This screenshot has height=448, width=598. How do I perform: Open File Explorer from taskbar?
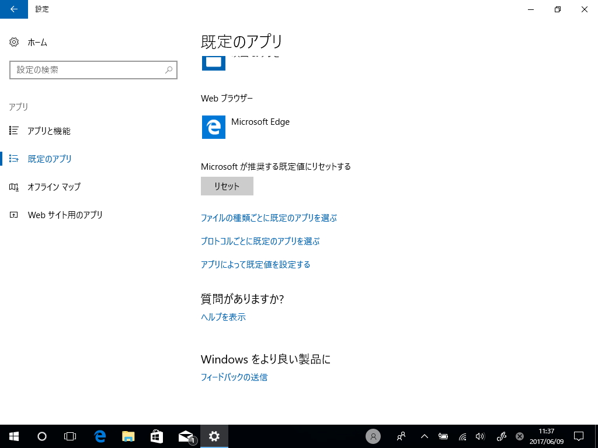click(x=128, y=436)
